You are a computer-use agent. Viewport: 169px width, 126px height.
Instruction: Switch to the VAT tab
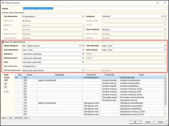tap(11, 118)
